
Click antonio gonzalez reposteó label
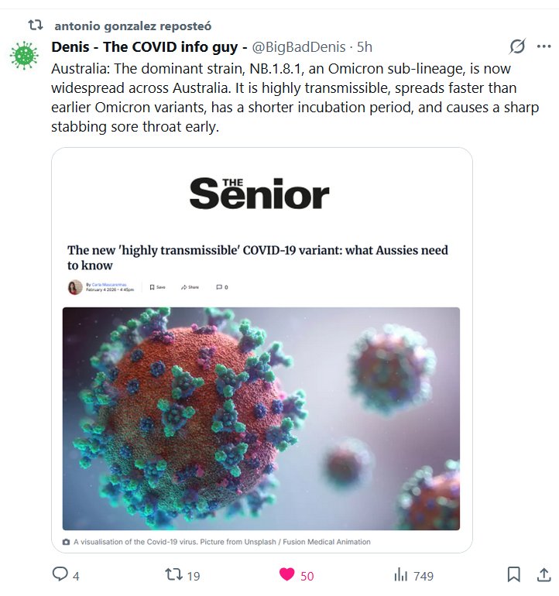pyautogui.click(x=132, y=26)
